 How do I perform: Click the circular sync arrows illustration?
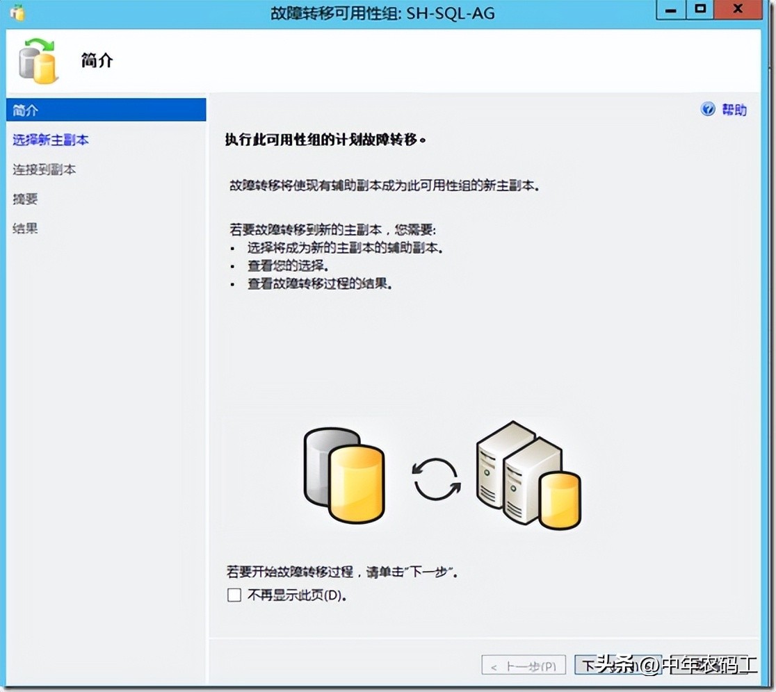437,479
